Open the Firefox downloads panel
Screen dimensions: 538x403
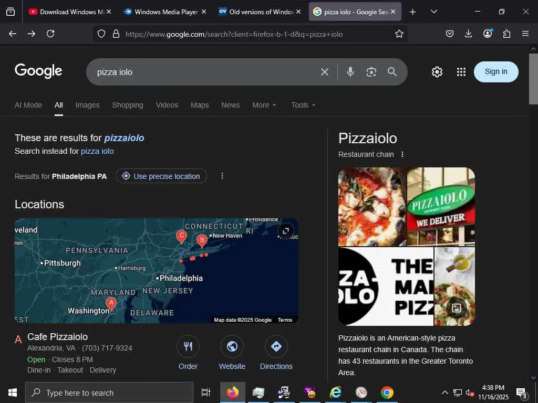pos(468,34)
